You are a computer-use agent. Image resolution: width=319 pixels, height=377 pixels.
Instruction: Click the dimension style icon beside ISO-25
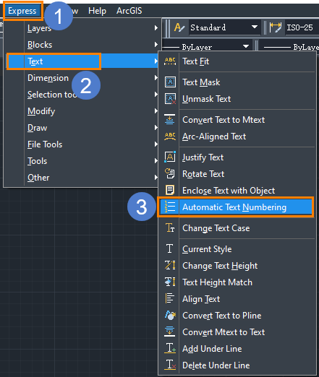click(x=276, y=27)
